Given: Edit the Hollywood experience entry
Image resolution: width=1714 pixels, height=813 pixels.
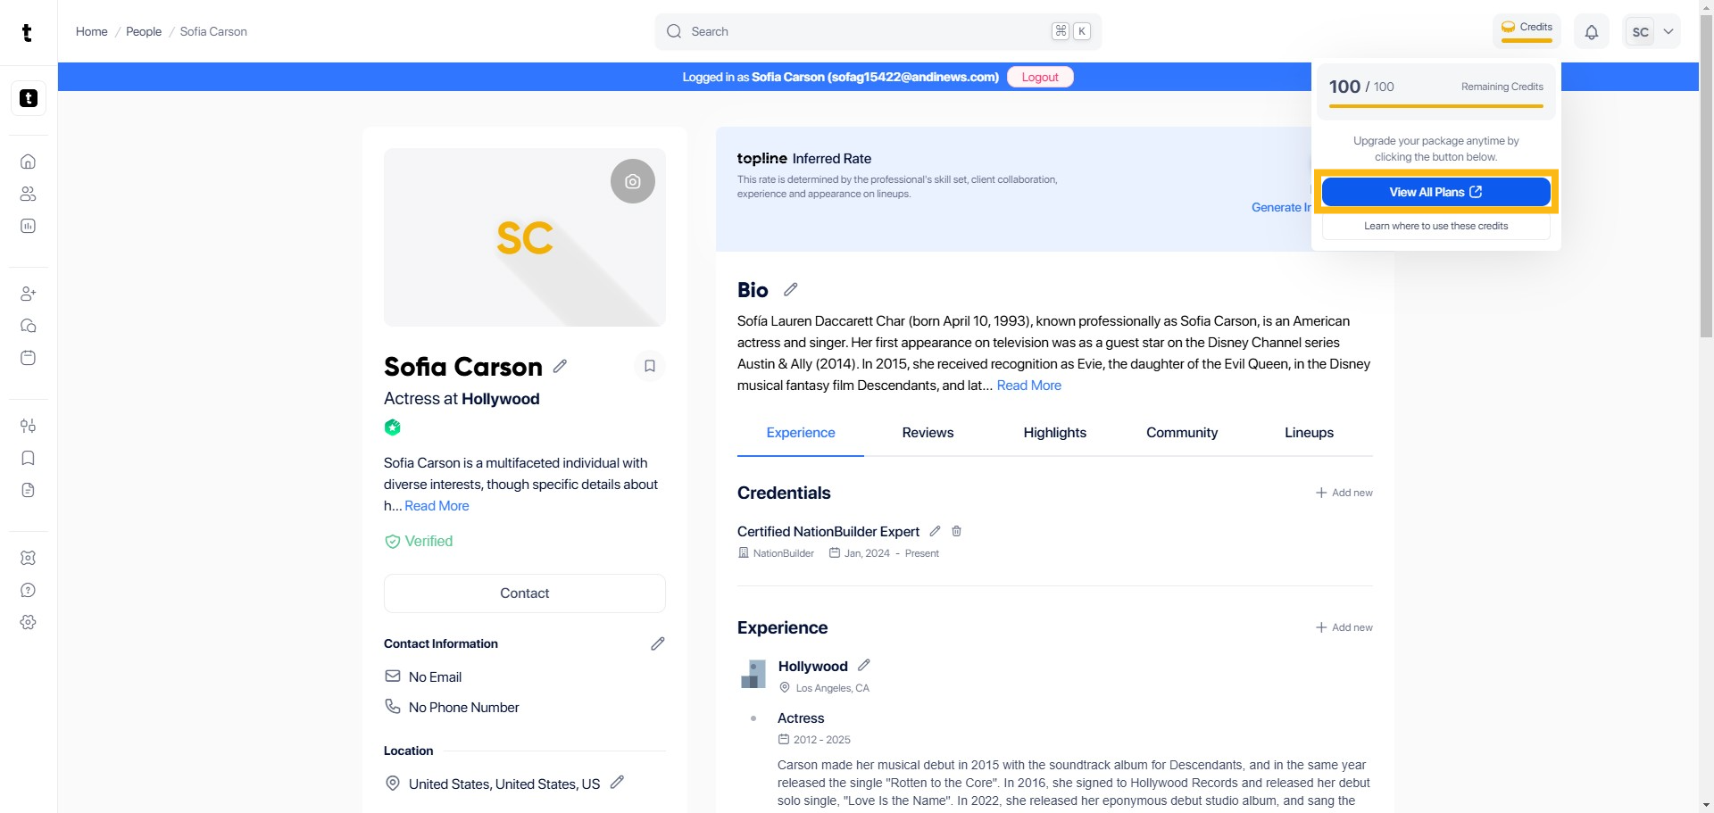Looking at the screenshot, I should [x=863, y=665].
